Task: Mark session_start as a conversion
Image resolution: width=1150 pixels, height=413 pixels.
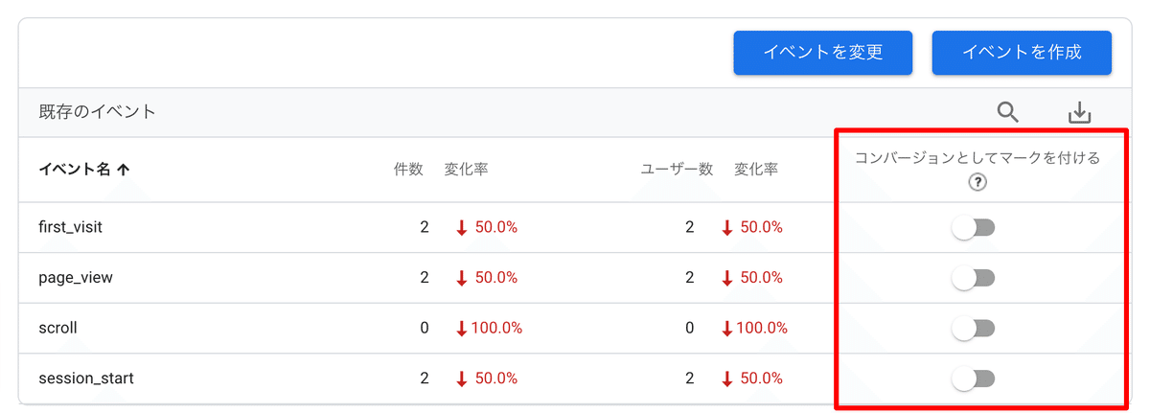Action: coord(975,379)
